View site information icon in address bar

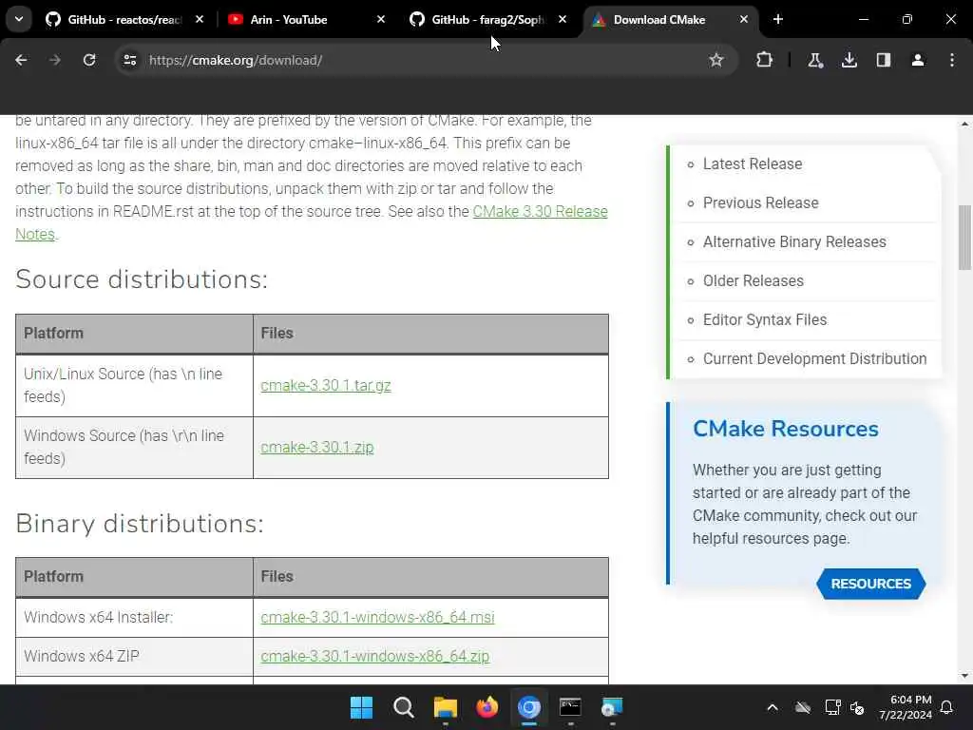click(129, 60)
